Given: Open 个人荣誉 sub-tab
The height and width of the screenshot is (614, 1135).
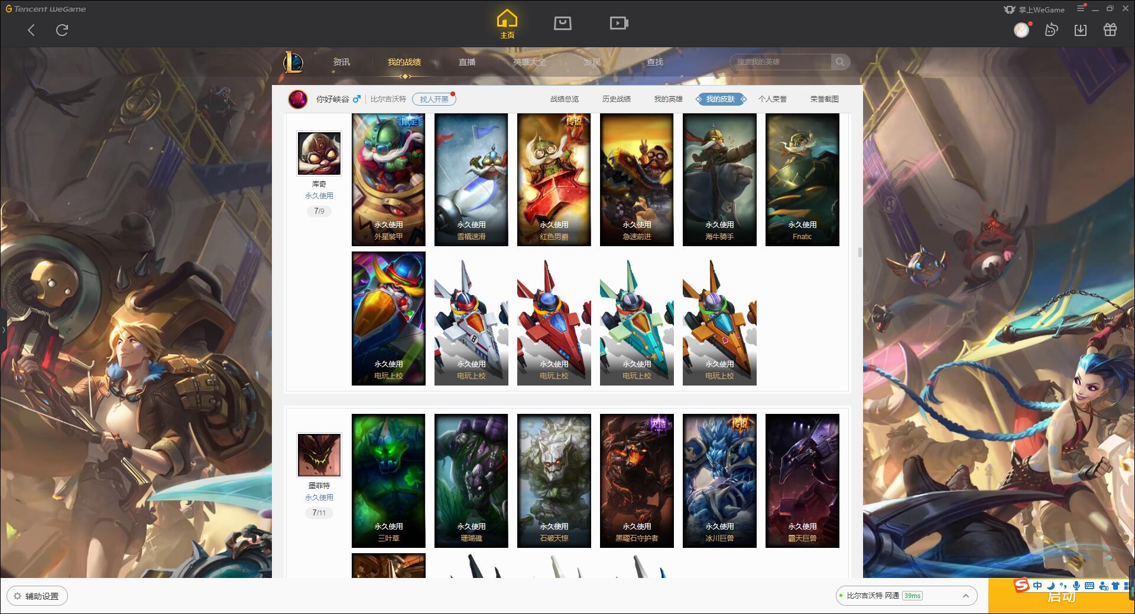Looking at the screenshot, I should coord(773,99).
